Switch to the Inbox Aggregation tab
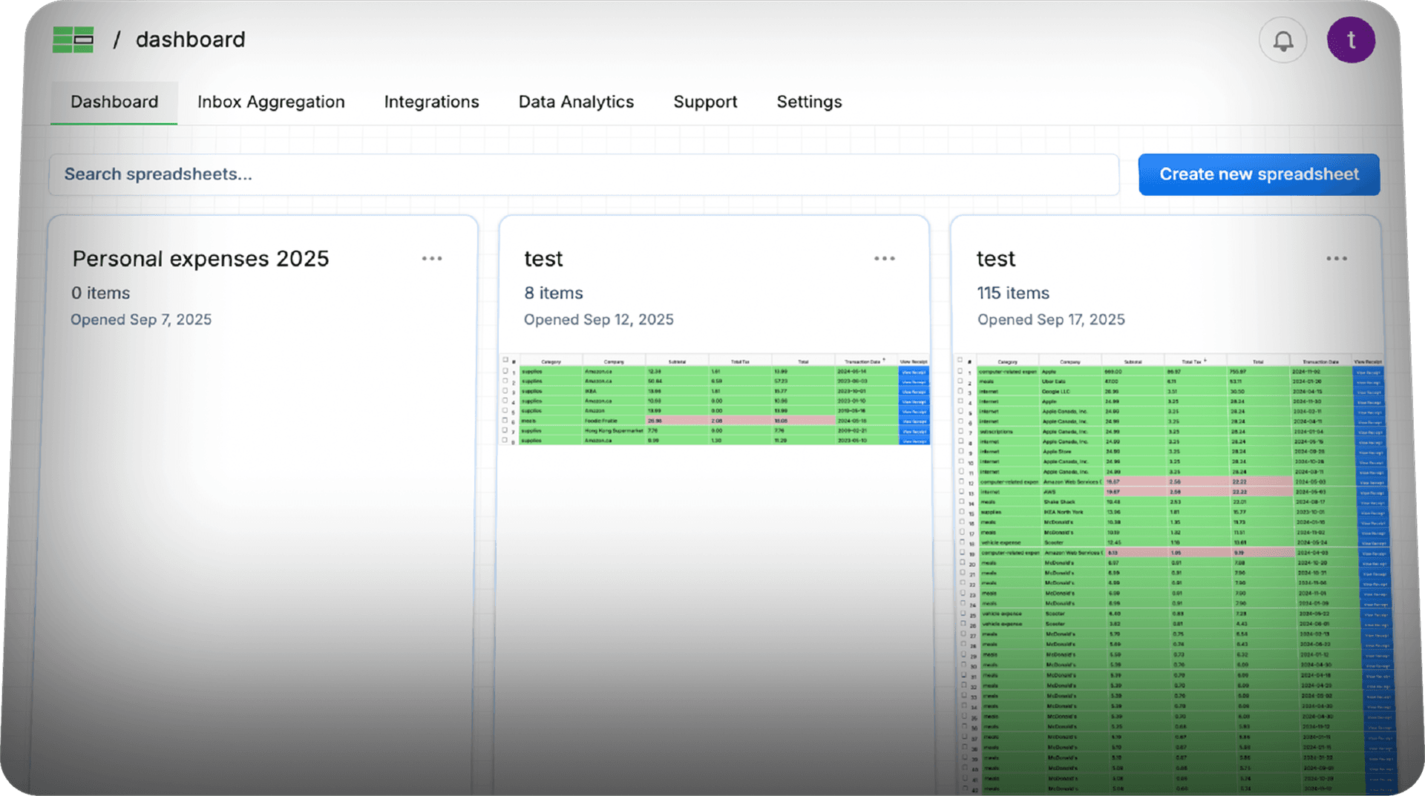Viewport: 1425px width, 796px height. (270, 102)
